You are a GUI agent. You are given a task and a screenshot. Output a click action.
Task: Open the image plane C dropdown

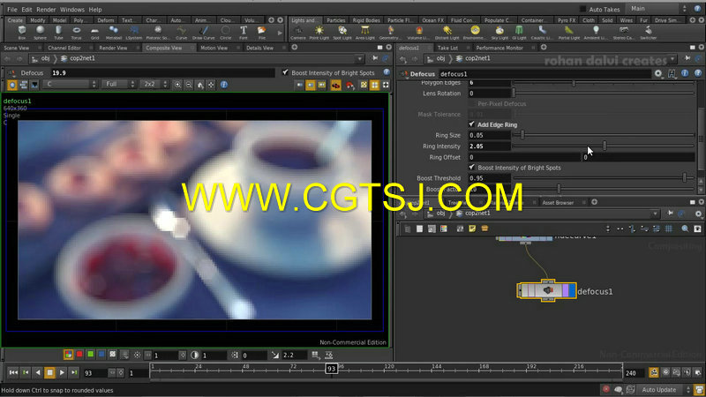tap(71, 84)
